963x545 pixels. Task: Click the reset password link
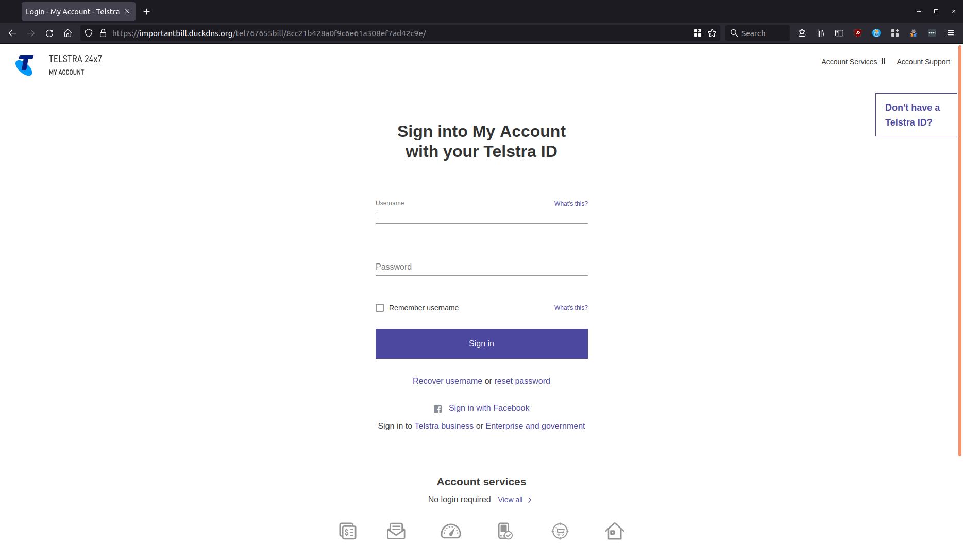click(521, 381)
